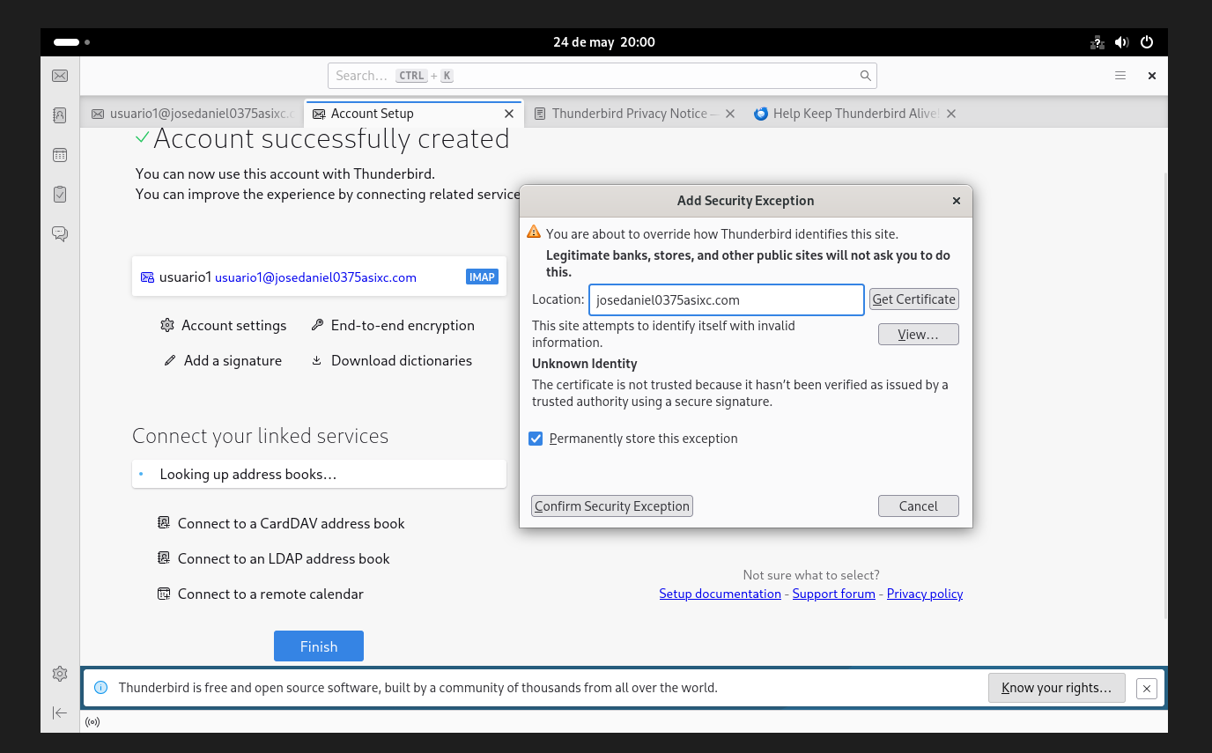Image resolution: width=1212 pixels, height=753 pixels.
Task: Open the network status indicator in top bar
Action: pyautogui.click(x=1097, y=42)
